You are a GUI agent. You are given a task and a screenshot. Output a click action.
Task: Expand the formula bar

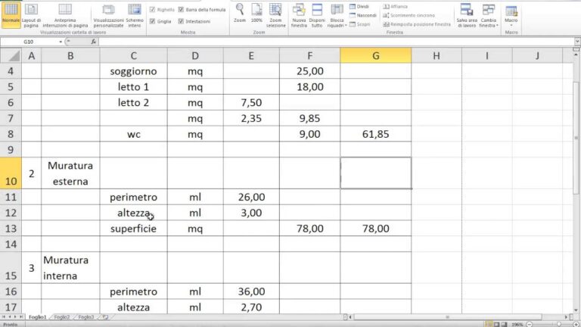[x=577, y=42]
